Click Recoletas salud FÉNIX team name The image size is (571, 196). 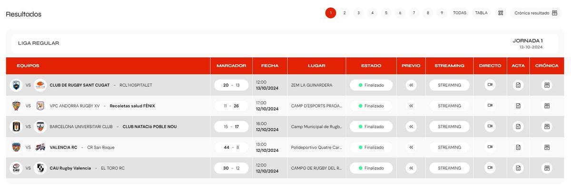pyautogui.click(x=132, y=106)
